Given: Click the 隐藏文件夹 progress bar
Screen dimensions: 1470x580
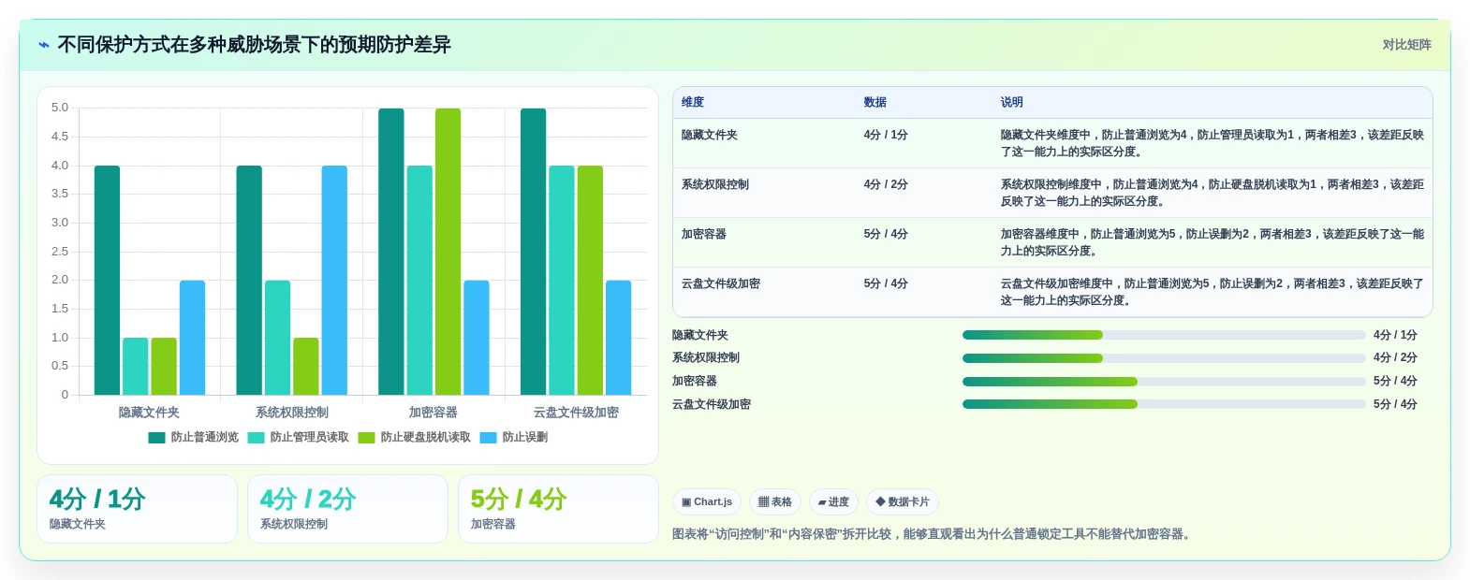Looking at the screenshot, I should coord(1164,335).
